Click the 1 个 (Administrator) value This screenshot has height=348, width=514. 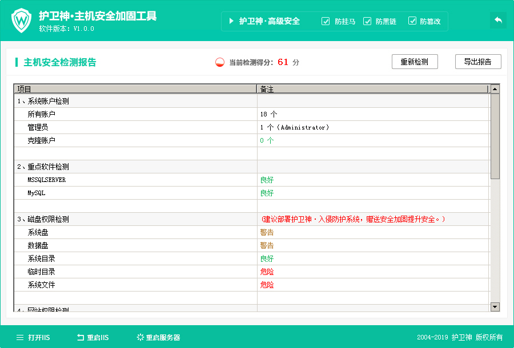pyautogui.click(x=294, y=127)
